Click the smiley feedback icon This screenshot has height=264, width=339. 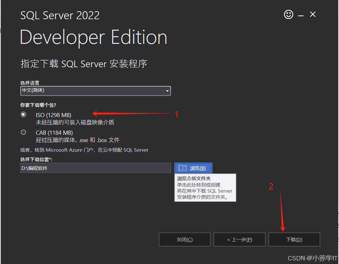(x=288, y=14)
